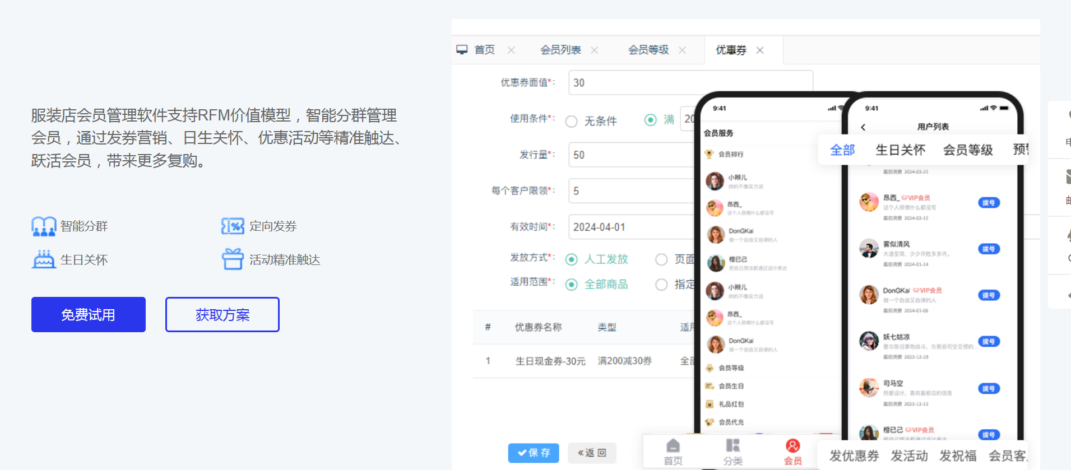Image resolution: width=1071 pixels, height=470 pixels.
Task: Select 会员等级 filter in user list
Action: [x=968, y=150]
